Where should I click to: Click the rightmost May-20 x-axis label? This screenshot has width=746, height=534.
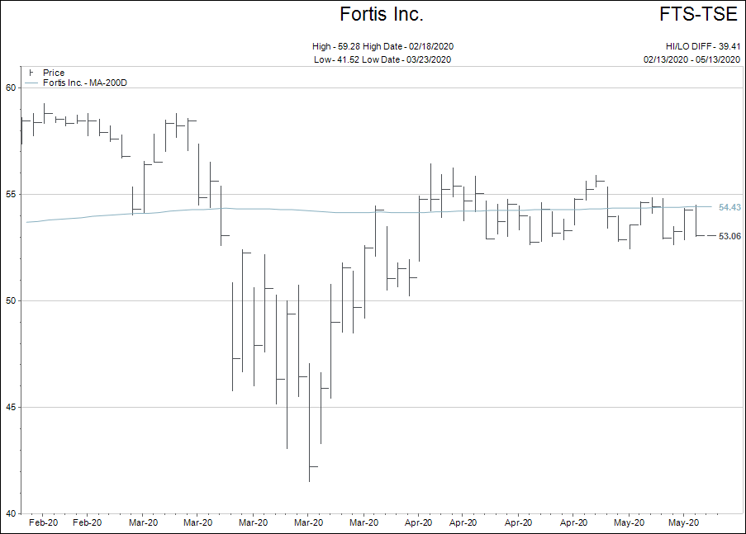pyautogui.click(x=684, y=522)
